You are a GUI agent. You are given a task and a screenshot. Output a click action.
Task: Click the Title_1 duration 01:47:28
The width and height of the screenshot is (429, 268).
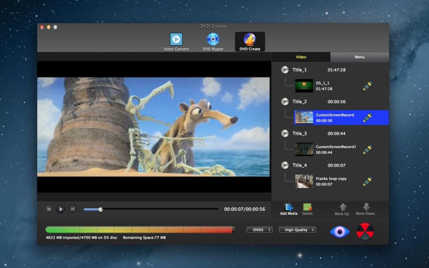coord(337,70)
